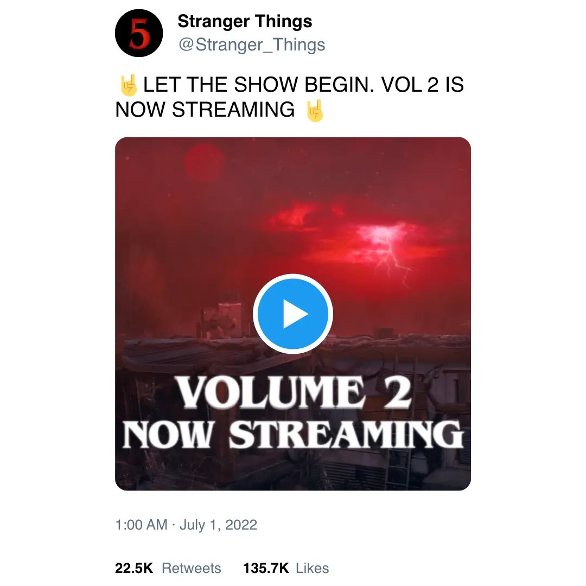The width and height of the screenshot is (586, 586).
Task: Click the red moon in the video preview
Action: coord(203,163)
